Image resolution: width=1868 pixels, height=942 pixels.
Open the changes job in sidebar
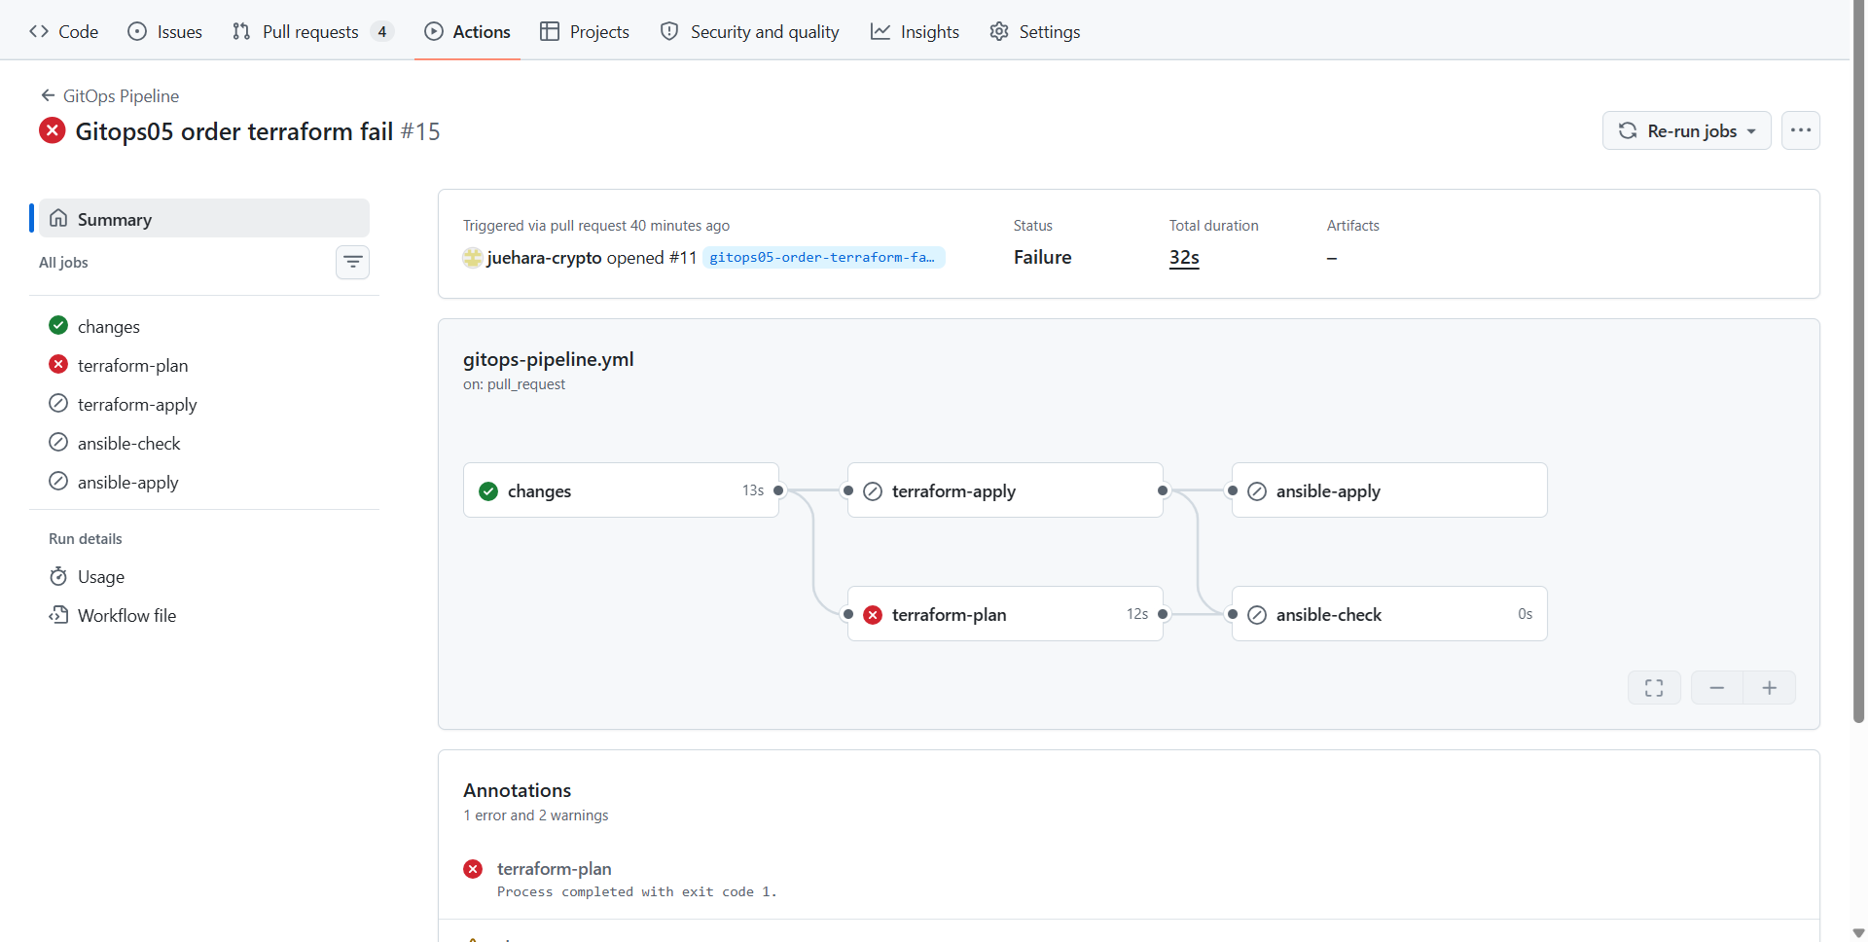(204, 326)
